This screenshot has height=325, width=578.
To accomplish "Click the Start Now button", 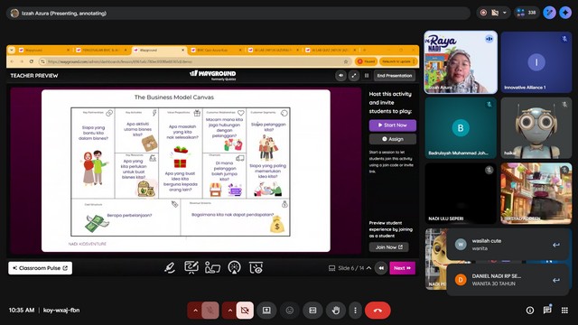I will point(393,125).
